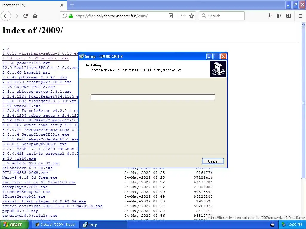Screen dimensions: 306x229
Task: Click the system tray icon beside the clock
Action: [284, 225]
